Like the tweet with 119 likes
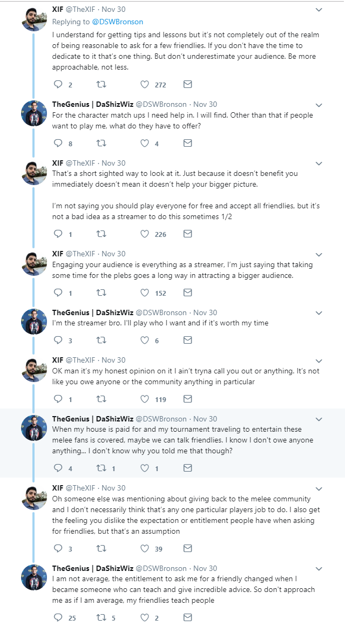 pyautogui.click(x=145, y=399)
